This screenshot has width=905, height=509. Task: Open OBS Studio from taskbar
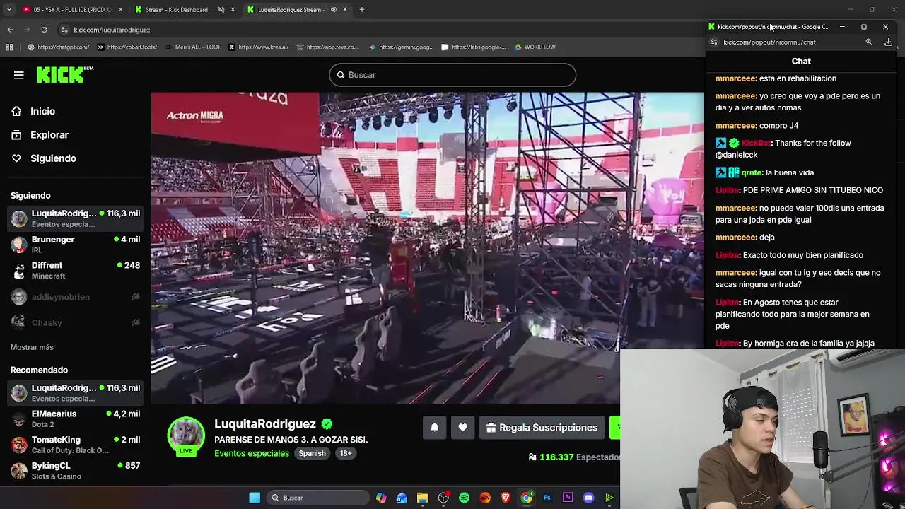tap(443, 498)
